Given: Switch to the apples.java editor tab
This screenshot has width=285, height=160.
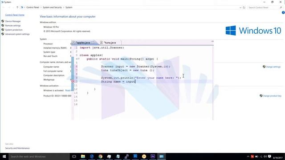Looking at the screenshot, I should pyautogui.click(x=83, y=43).
